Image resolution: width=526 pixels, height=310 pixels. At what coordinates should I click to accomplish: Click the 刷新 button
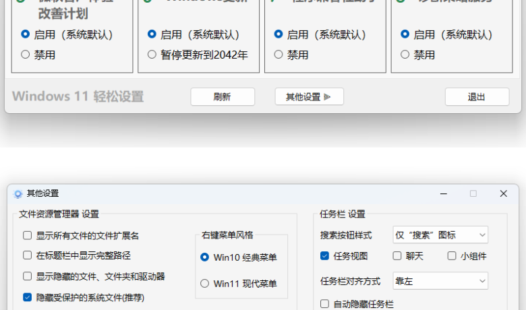pyautogui.click(x=223, y=97)
